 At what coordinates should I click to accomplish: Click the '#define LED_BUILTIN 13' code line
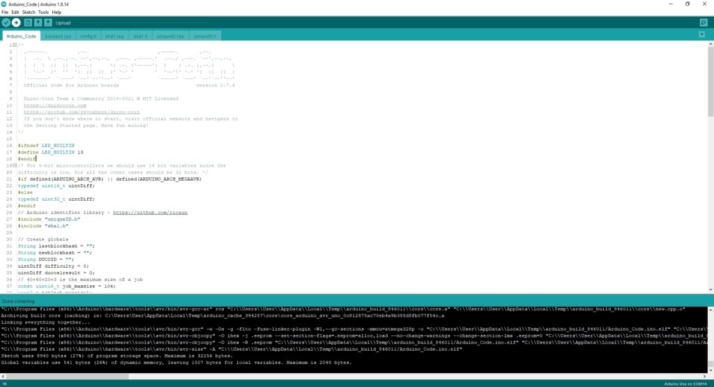pyautogui.click(x=50, y=153)
